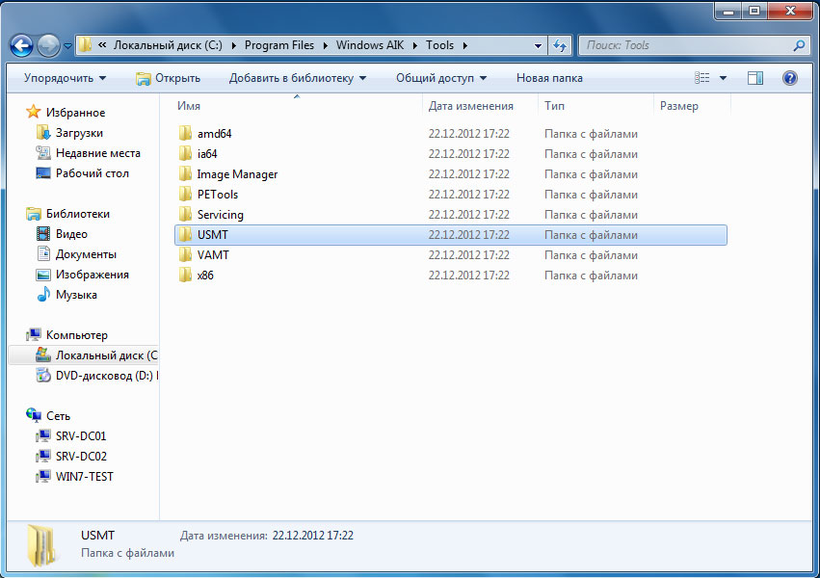Click 'Program Files' in address breadcrumb
The image size is (820, 578).
279,45
